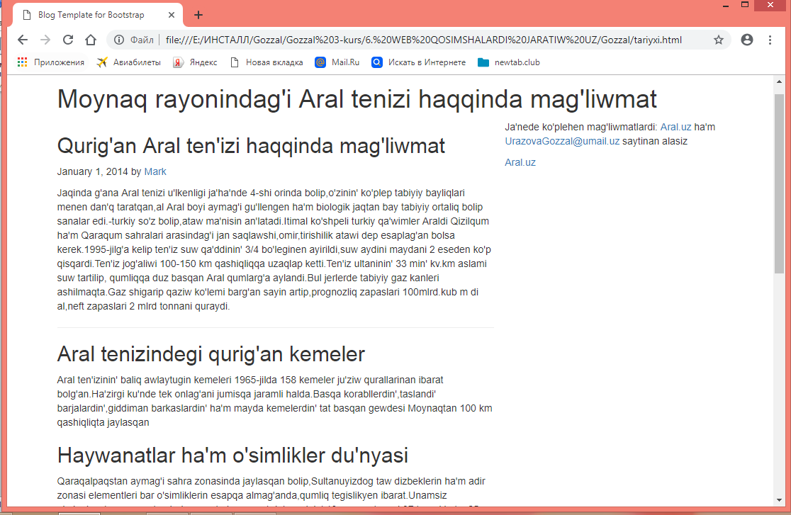Click the scrollbar up arrow
Image resolution: width=791 pixels, height=515 pixels.
(x=779, y=81)
